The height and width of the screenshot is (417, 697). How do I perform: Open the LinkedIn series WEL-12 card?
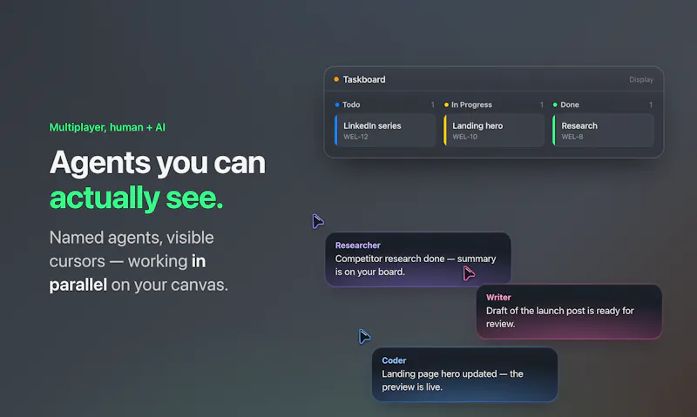(385, 130)
